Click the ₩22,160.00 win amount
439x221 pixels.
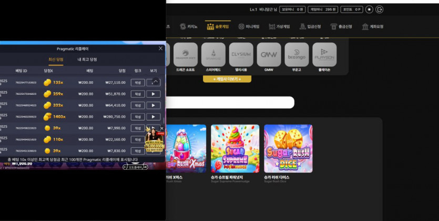point(115,139)
